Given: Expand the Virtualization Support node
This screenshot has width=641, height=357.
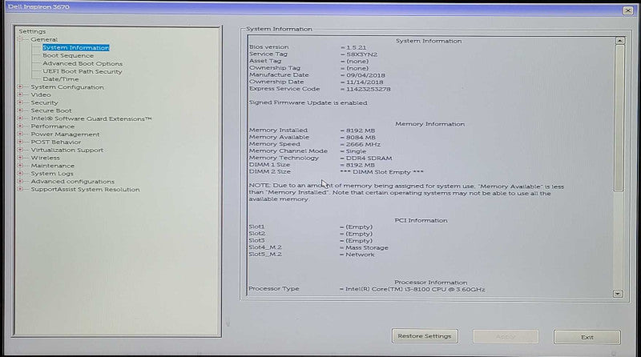Looking at the screenshot, I should click(x=19, y=150).
